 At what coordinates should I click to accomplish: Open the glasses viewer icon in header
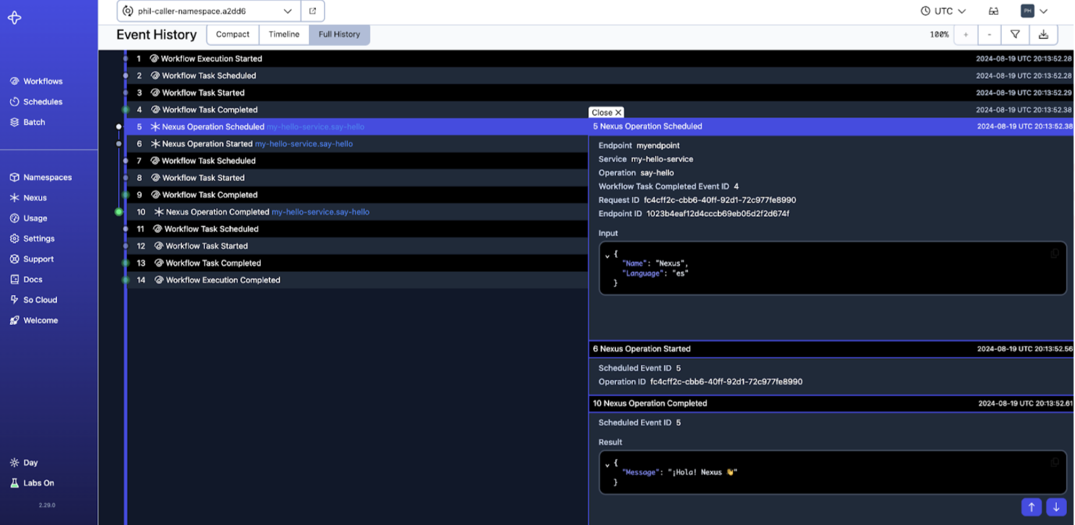[993, 11]
